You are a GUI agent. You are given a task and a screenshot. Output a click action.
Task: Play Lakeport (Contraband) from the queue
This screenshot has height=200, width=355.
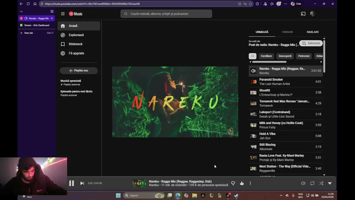coord(286,114)
